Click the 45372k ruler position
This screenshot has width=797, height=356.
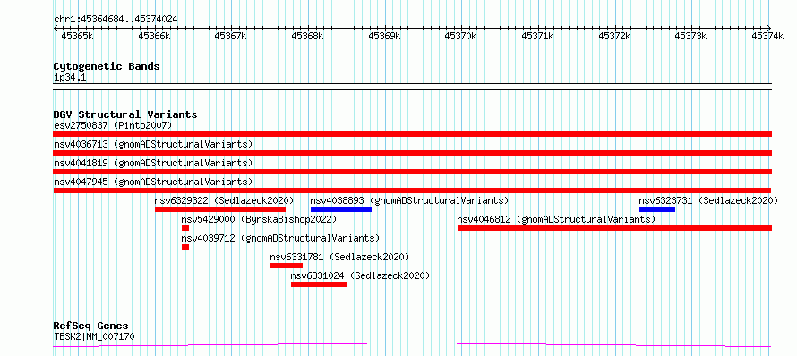(x=615, y=36)
